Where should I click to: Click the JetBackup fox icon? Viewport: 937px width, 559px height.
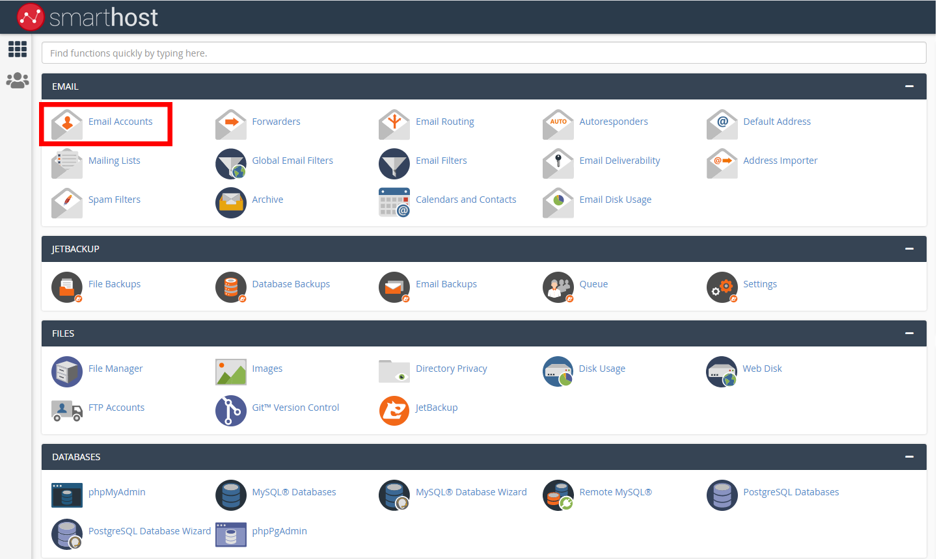coord(394,410)
